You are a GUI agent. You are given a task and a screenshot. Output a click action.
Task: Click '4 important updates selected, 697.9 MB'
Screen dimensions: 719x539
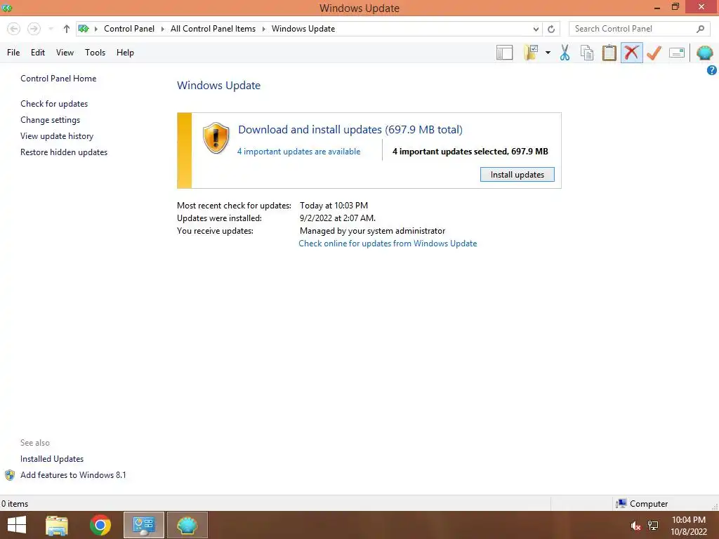(x=470, y=152)
